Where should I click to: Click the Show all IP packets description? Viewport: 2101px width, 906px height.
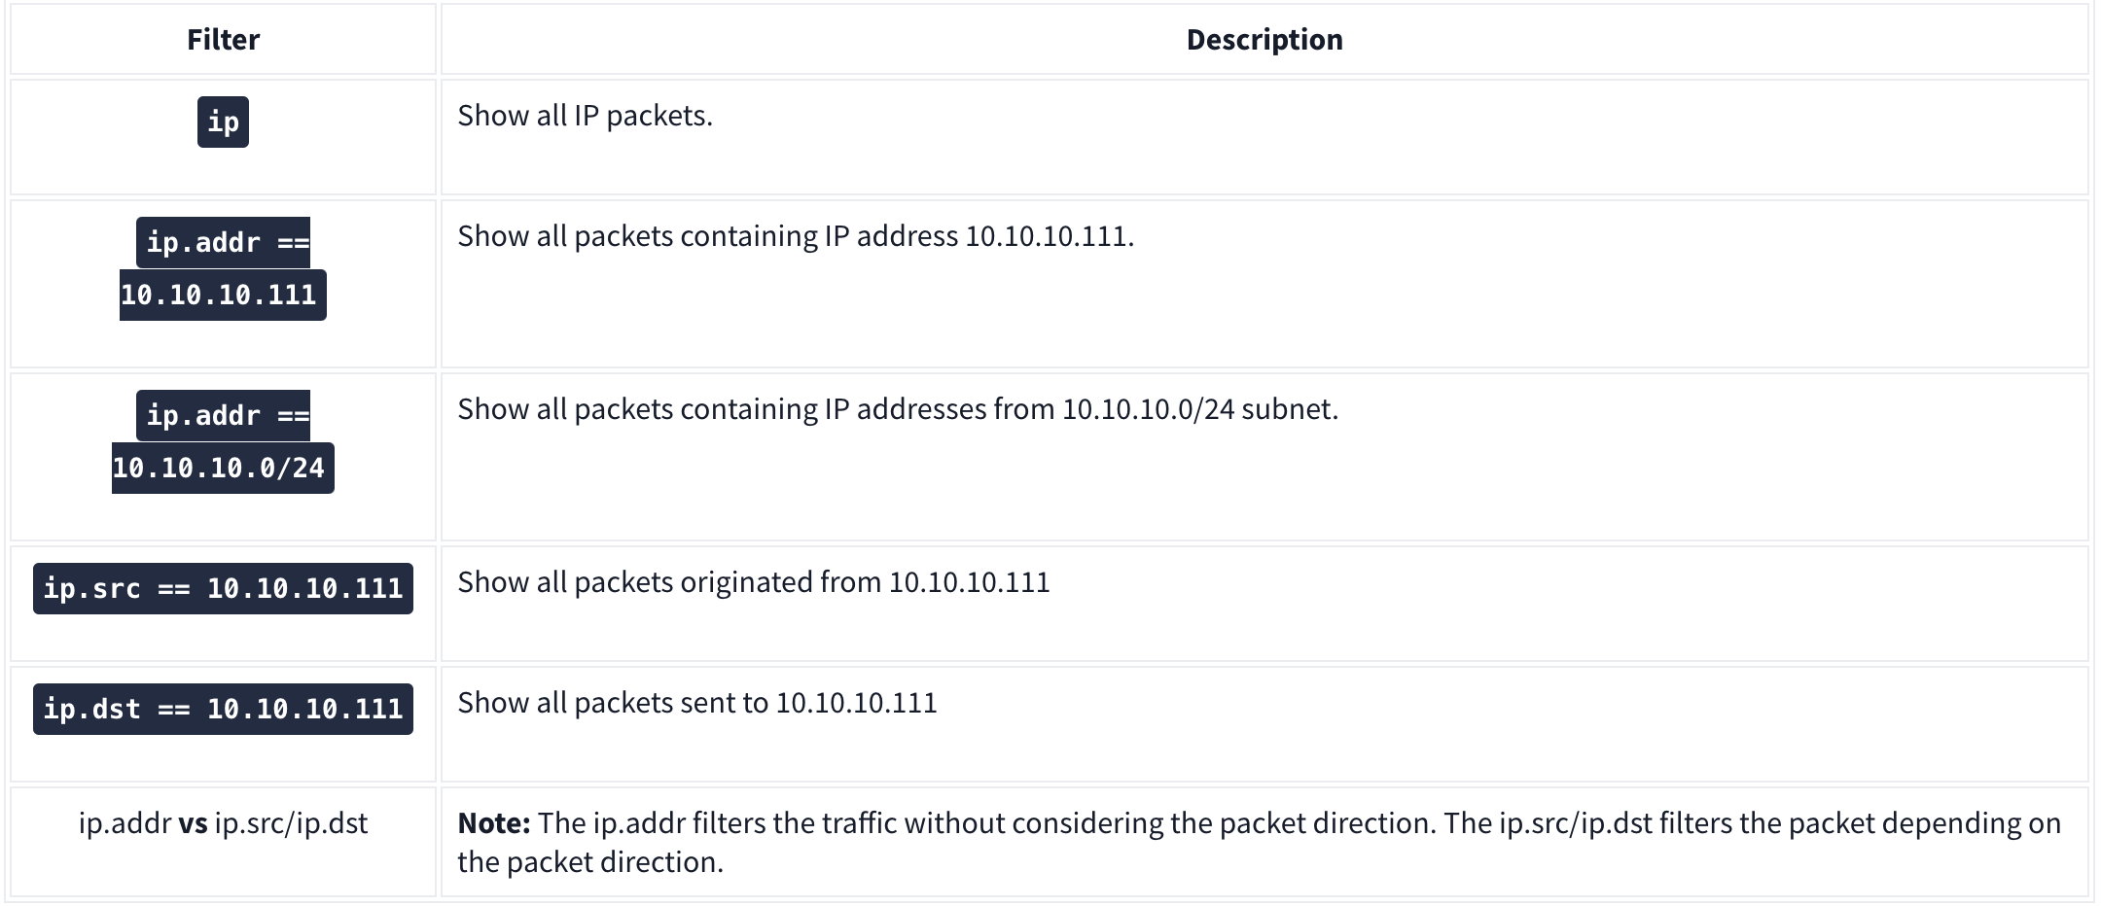coord(585,116)
